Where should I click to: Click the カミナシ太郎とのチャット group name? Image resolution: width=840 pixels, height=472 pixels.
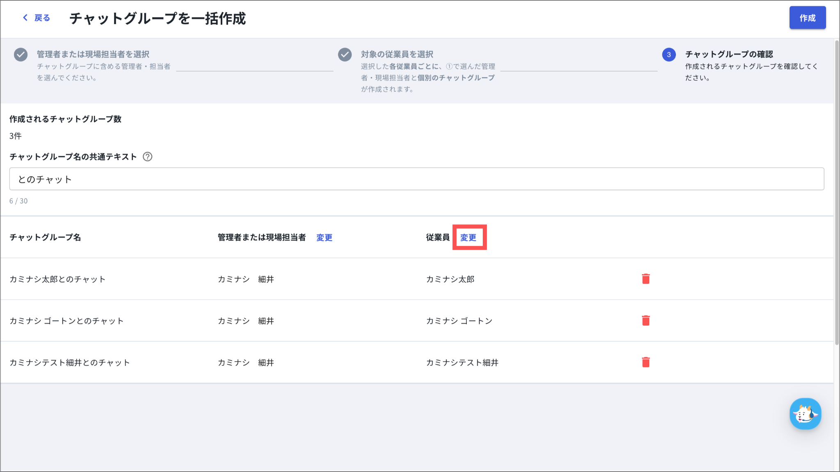(57, 279)
